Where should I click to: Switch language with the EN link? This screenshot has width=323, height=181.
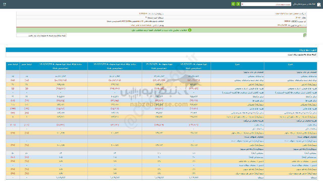click(5, 4)
